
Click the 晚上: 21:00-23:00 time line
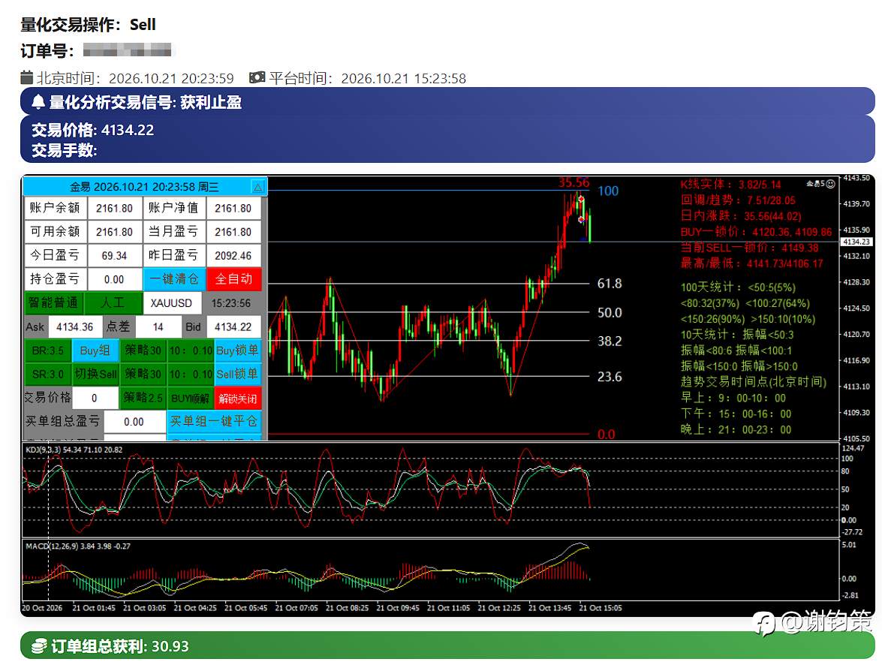pos(736,430)
